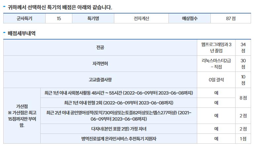Screen dimensions: 258x147
Task: Click the 특기명 header cell
Action: point(93,18)
